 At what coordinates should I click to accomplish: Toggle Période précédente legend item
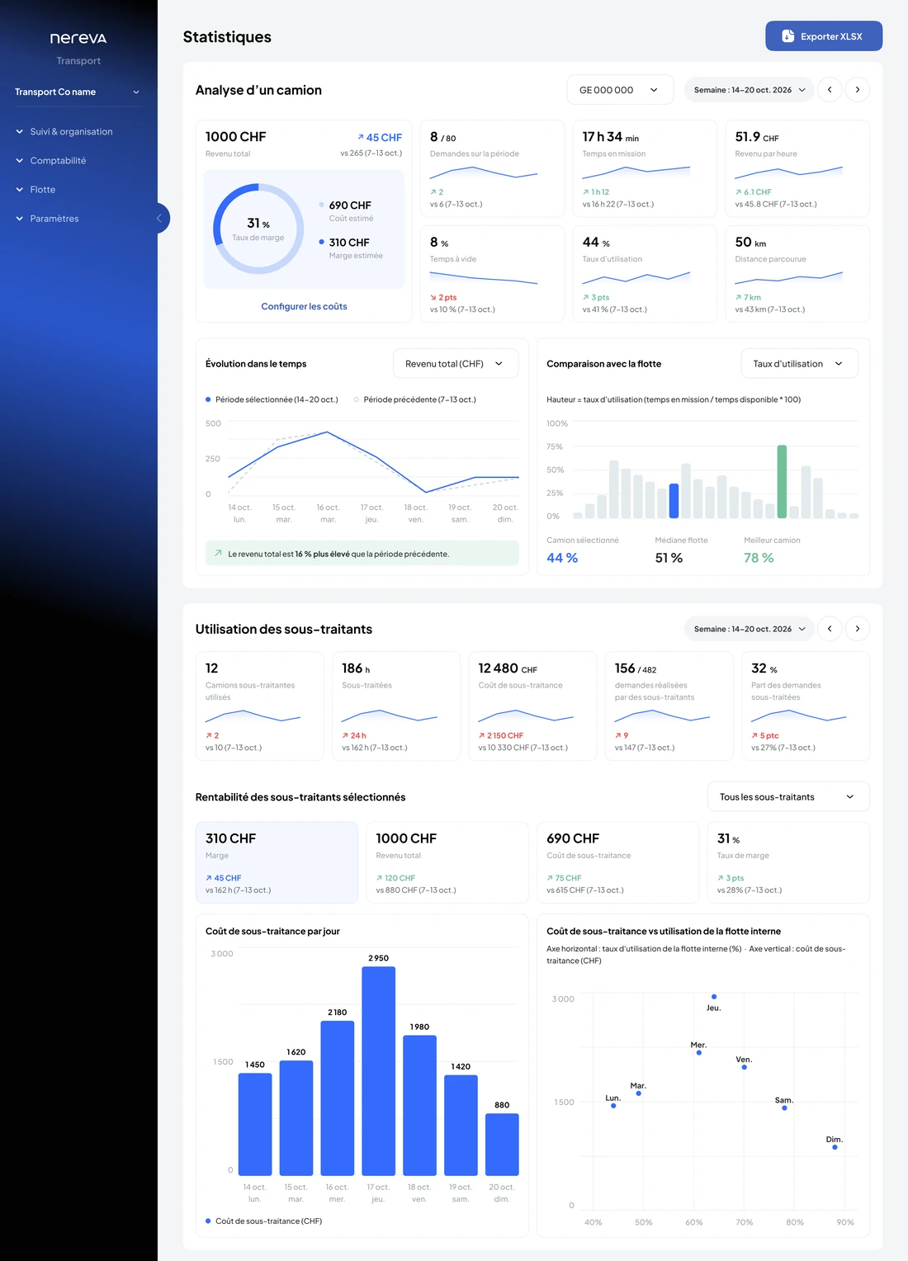point(414,399)
